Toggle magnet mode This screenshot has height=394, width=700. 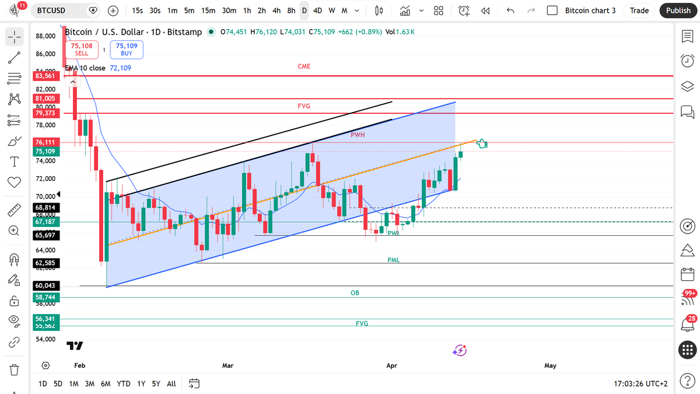(x=15, y=259)
